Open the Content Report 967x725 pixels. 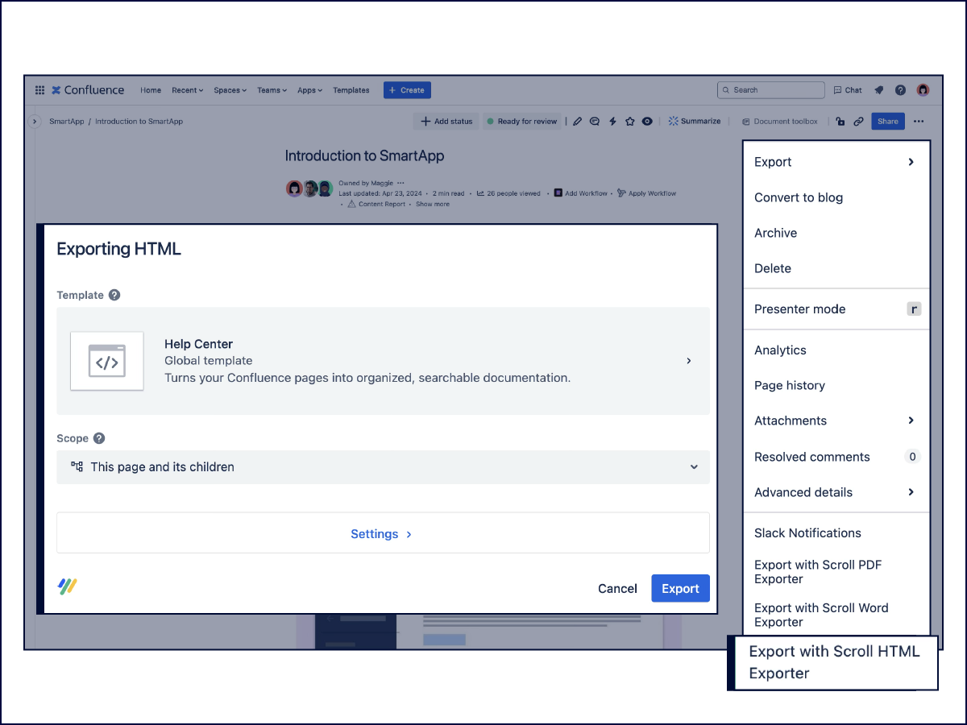coord(376,204)
